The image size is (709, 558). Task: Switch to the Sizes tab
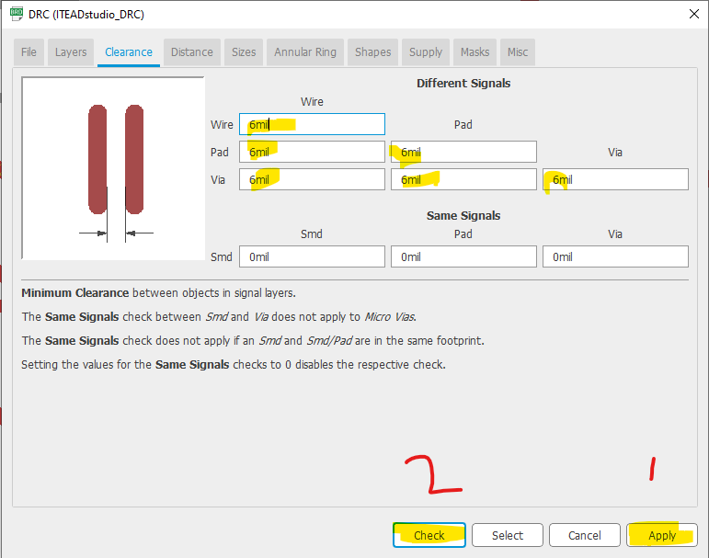click(x=244, y=52)
